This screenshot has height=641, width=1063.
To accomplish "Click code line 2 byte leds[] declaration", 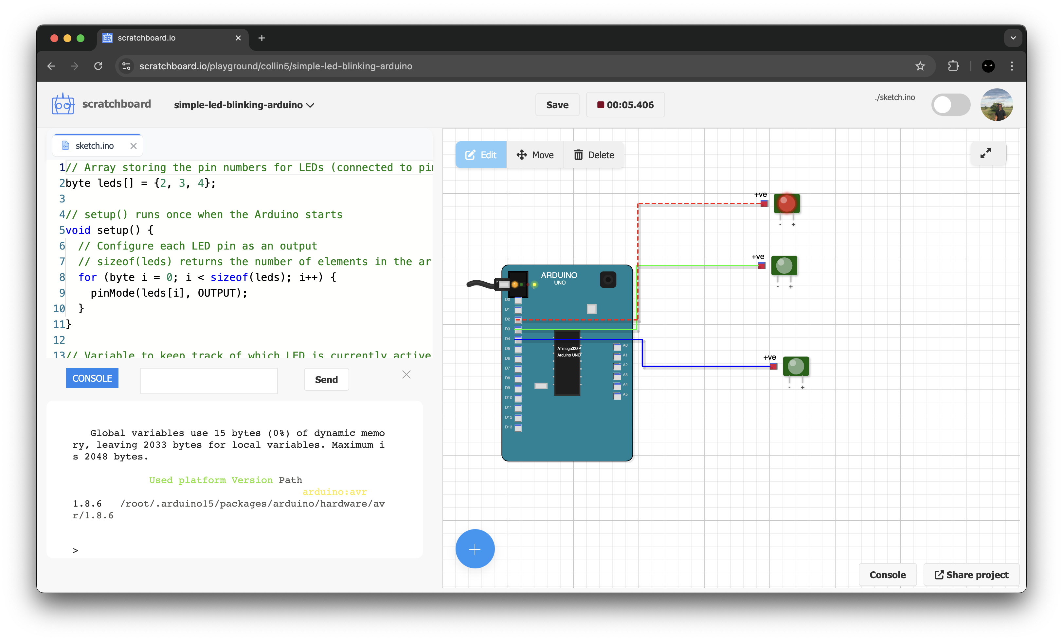I will pos(141,183).
